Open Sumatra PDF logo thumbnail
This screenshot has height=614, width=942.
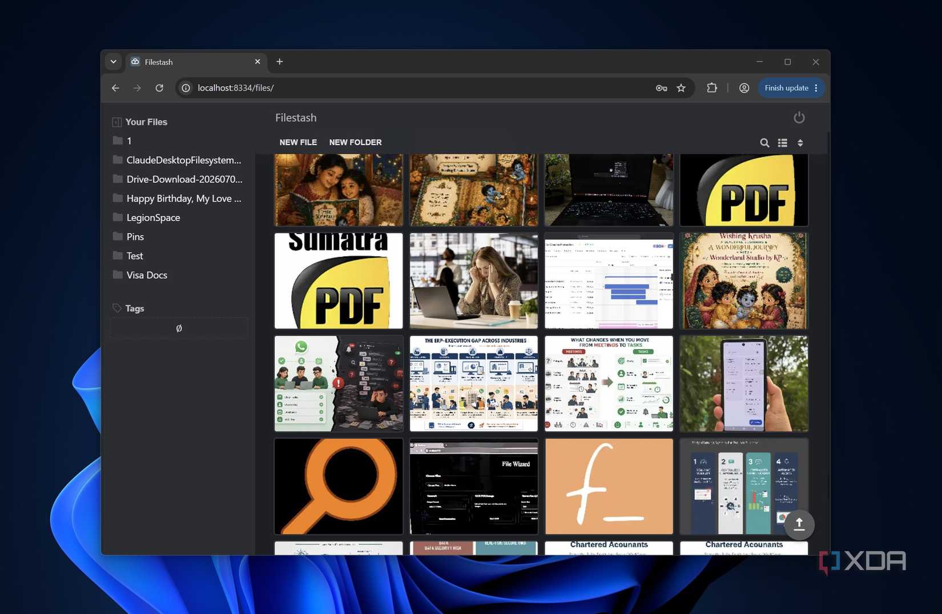pos(339,280)
